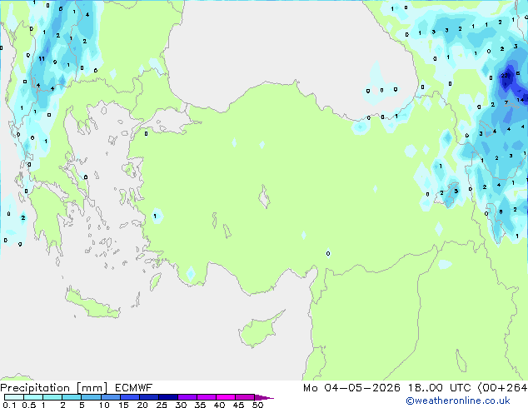Click the legend scale label "0.5"
Screen dimensions: 528x408
click(x=29, y=405)
